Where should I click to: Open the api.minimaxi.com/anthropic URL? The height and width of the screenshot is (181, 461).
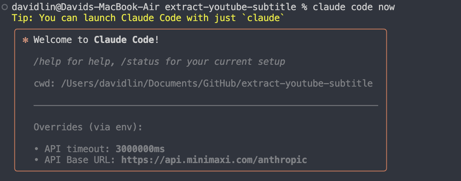[214, 160]
